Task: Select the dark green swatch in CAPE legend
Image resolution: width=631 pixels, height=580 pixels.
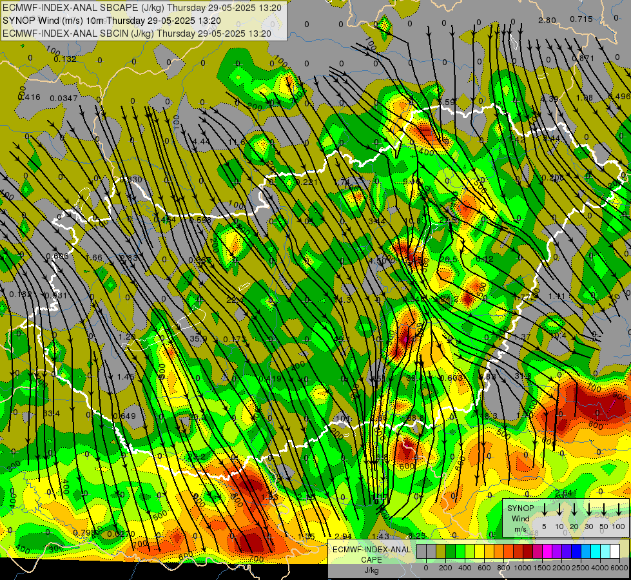Action: (451, 551)
